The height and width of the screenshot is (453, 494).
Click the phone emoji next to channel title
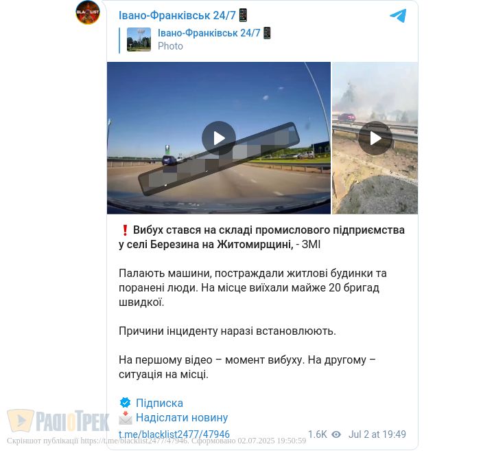(x=243, y=15)
